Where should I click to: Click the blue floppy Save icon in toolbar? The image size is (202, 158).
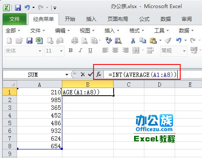pos(29,41)
